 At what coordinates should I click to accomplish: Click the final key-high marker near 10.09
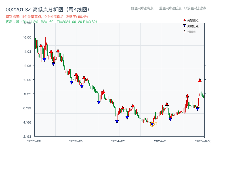200,80
